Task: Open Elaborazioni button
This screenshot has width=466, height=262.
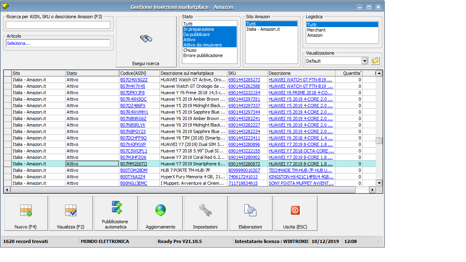Action: coord(250,213)
